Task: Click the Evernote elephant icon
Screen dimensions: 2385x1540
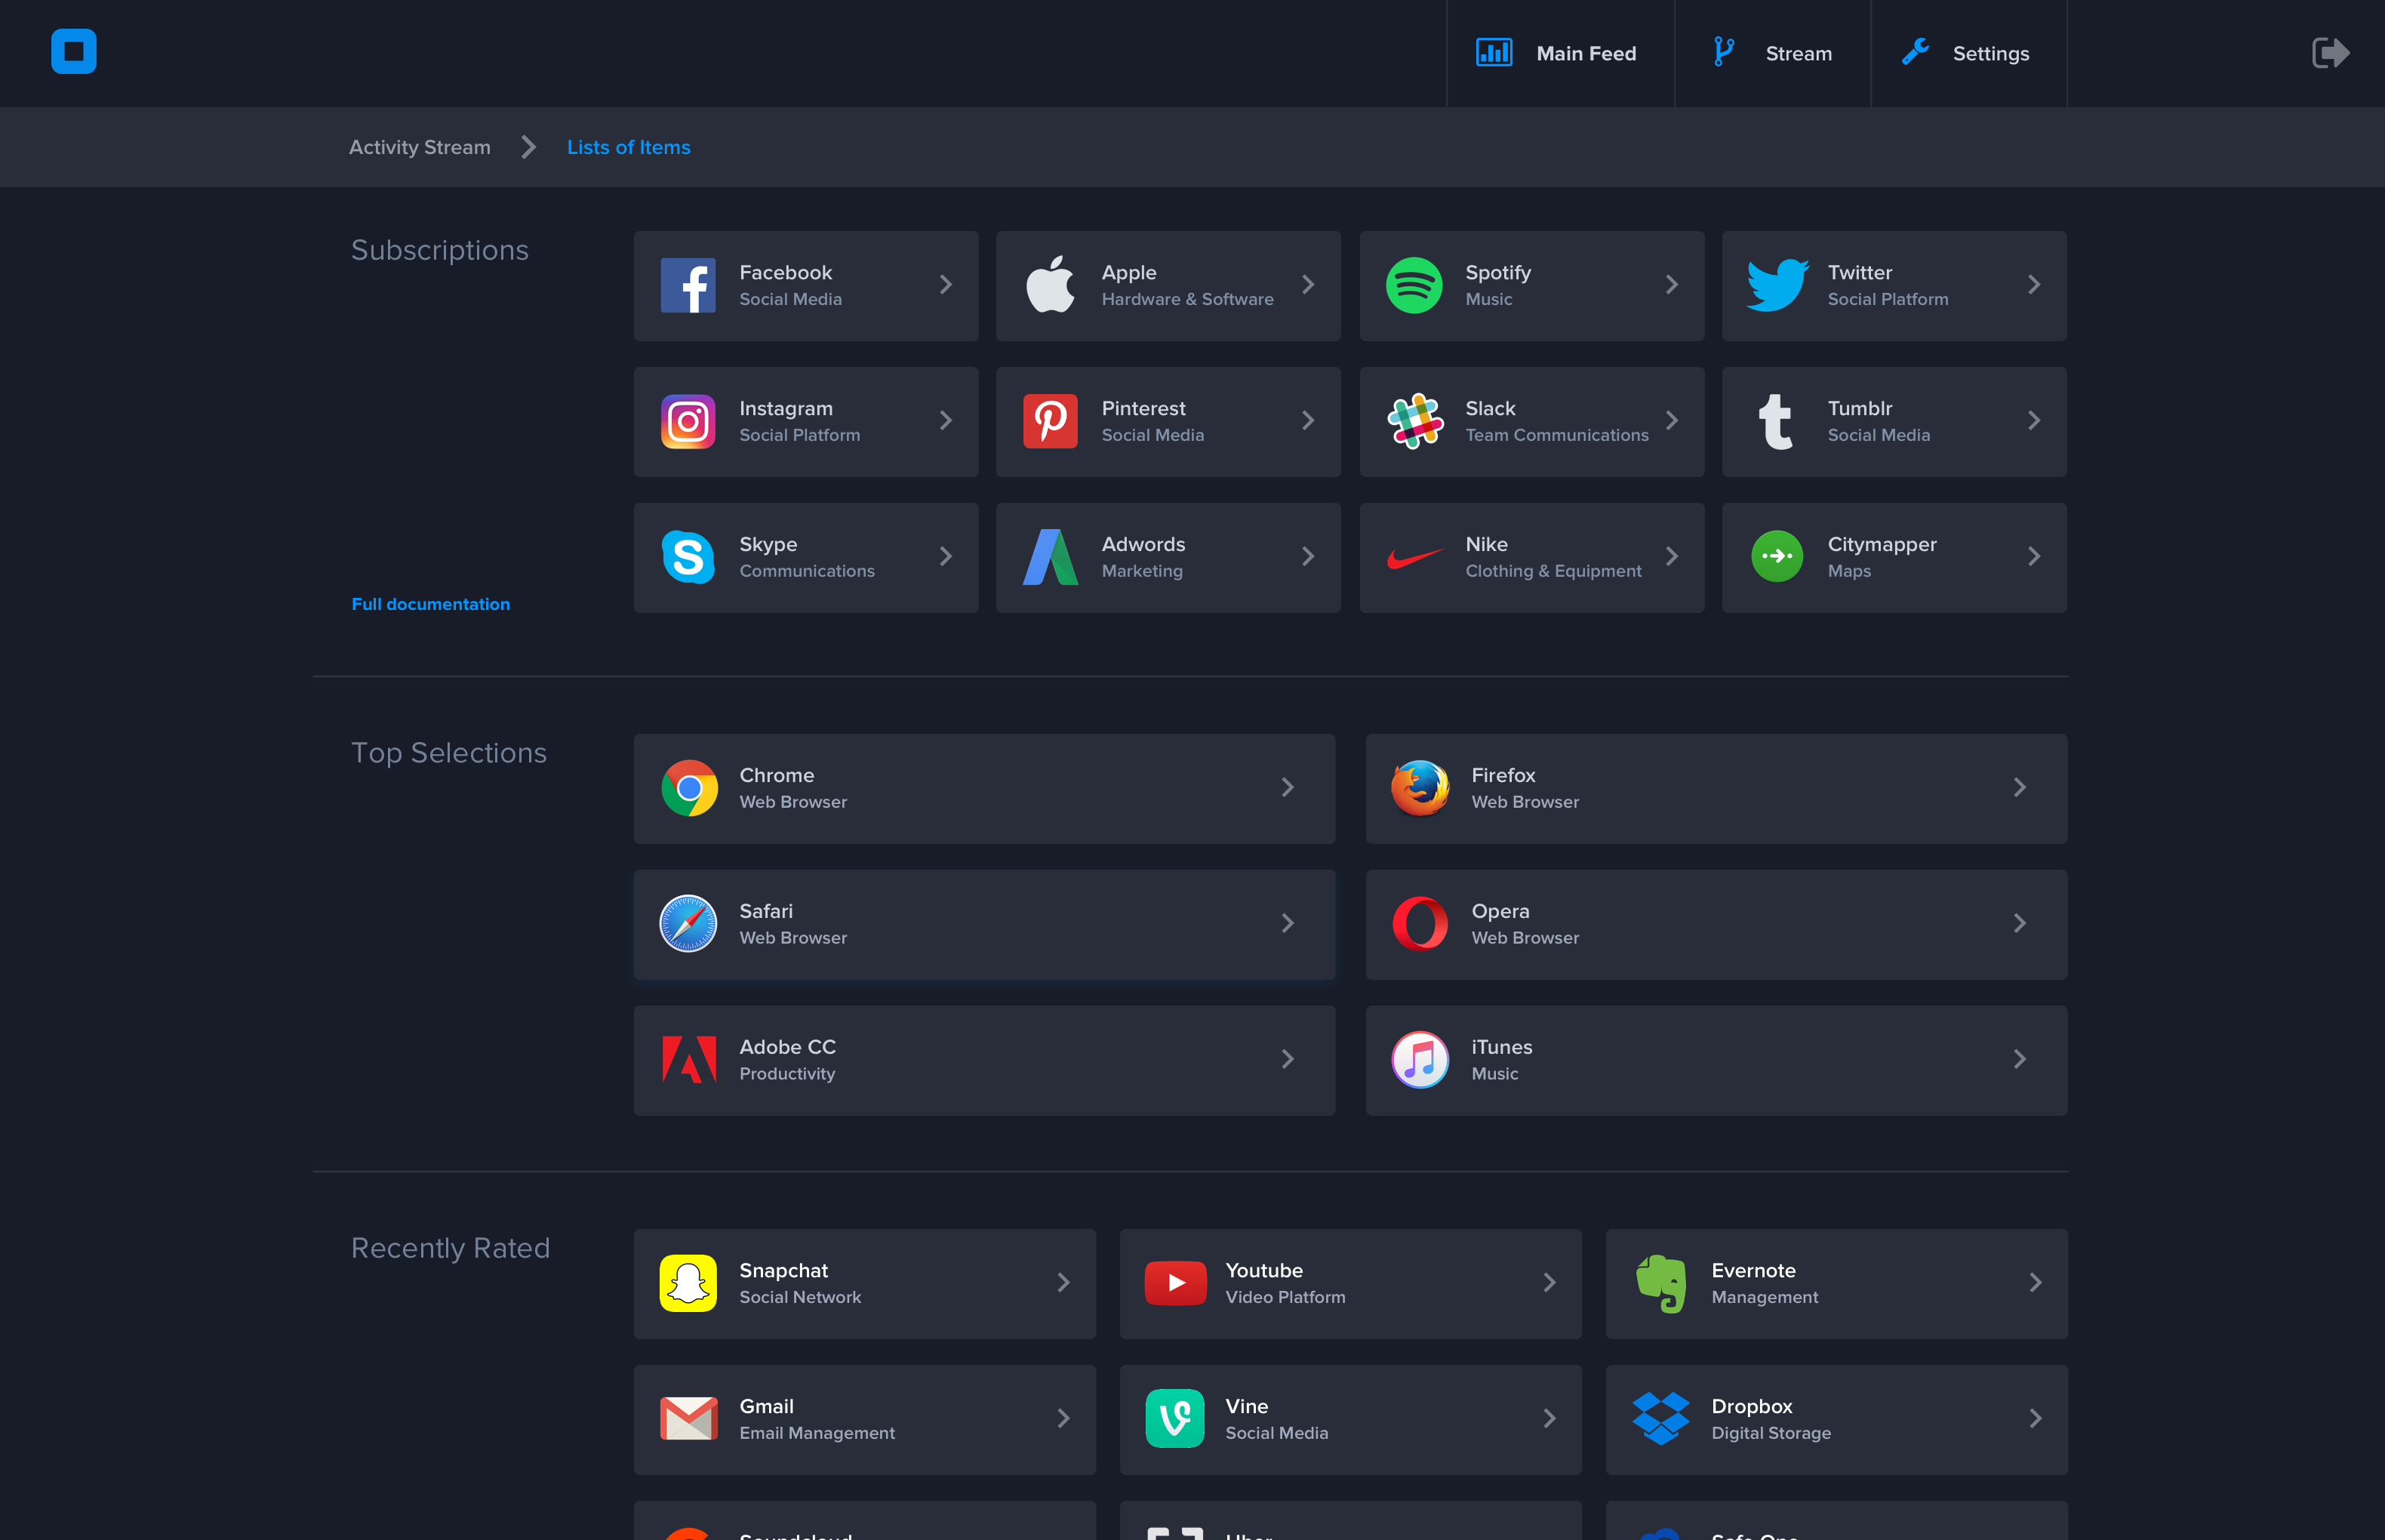Action: [1661, 1283]
